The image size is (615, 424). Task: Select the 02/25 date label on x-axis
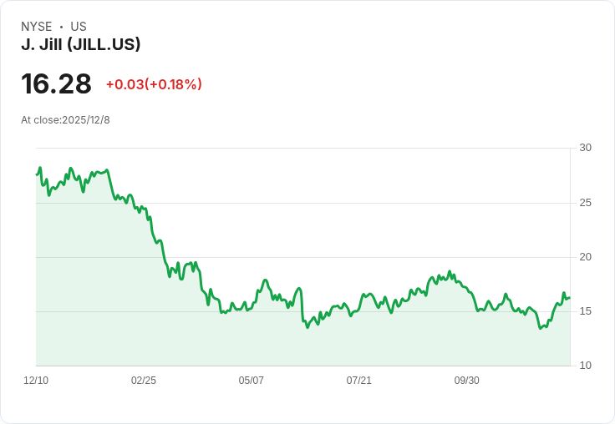pyautogui.click(x=144, y=381)
